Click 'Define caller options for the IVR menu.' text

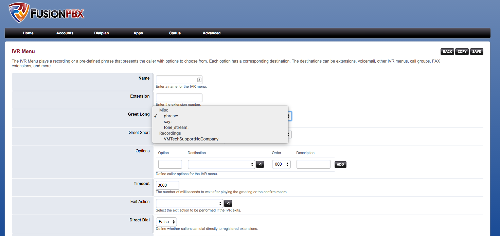(187, 174)
